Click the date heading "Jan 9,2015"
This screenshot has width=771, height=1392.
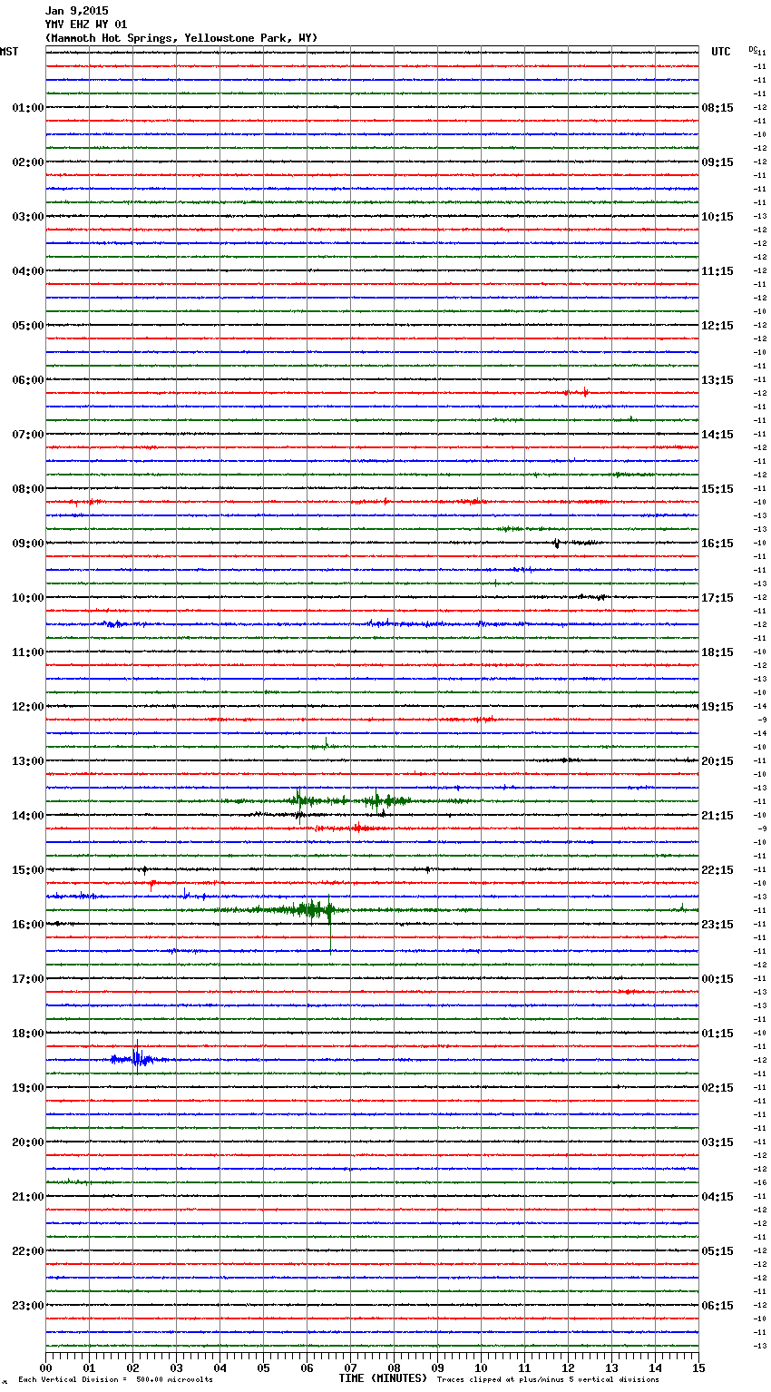point(76,11)
